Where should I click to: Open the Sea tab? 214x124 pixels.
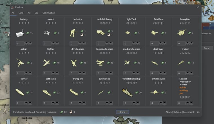point(36,13)
